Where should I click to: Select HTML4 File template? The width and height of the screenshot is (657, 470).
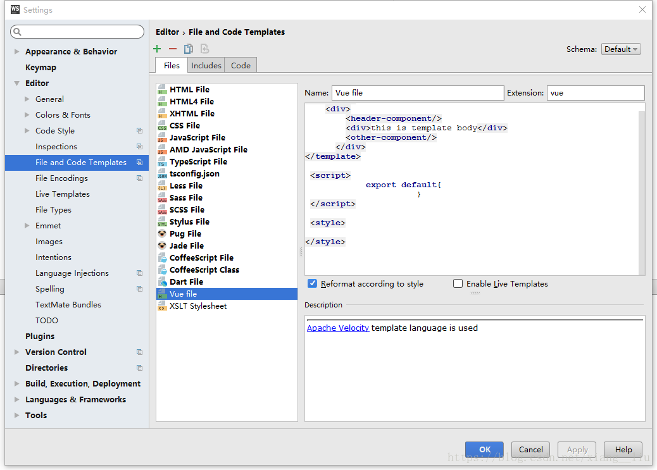point(227,101)
